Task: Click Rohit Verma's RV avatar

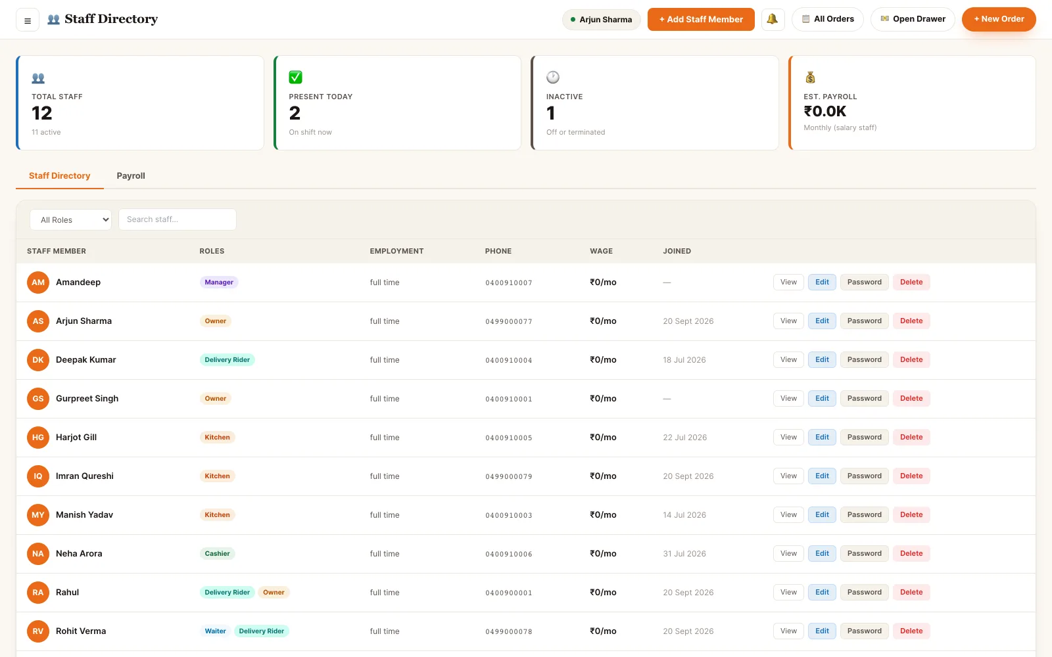Action: pos(38,631)
